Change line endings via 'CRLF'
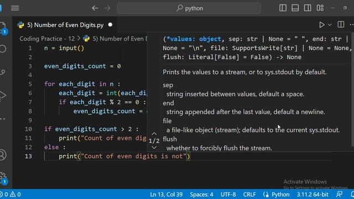Image resolution: width=354 pixels, height=199 pixels. pyautogui.click(x=249, y=194)
